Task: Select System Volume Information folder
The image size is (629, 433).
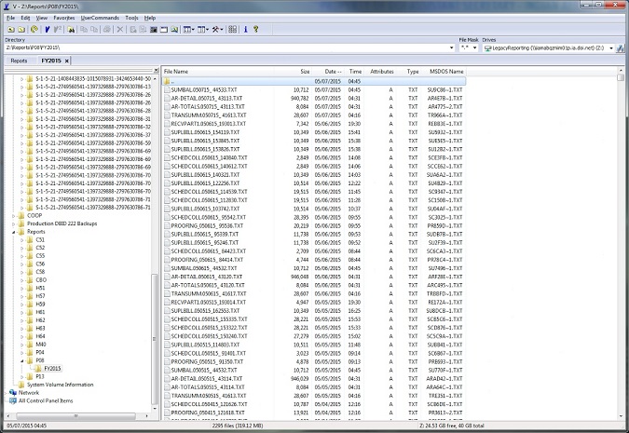Action: [x=61, y=385]
